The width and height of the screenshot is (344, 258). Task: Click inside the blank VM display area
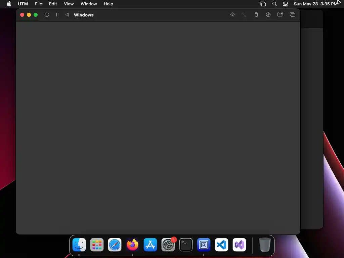pyautogui.click(x=158, y=128)
